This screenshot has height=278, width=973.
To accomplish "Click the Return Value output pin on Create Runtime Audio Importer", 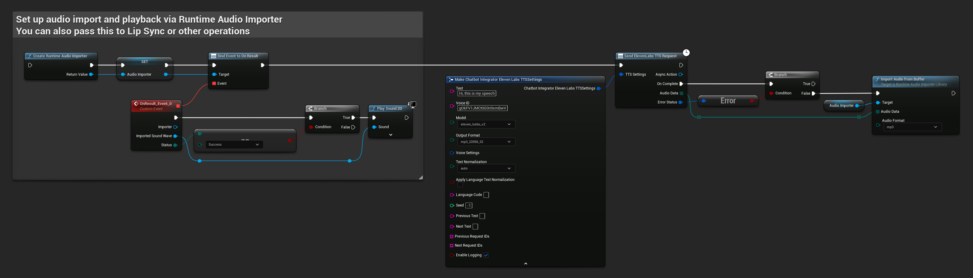I will click(x=91, y=74).
